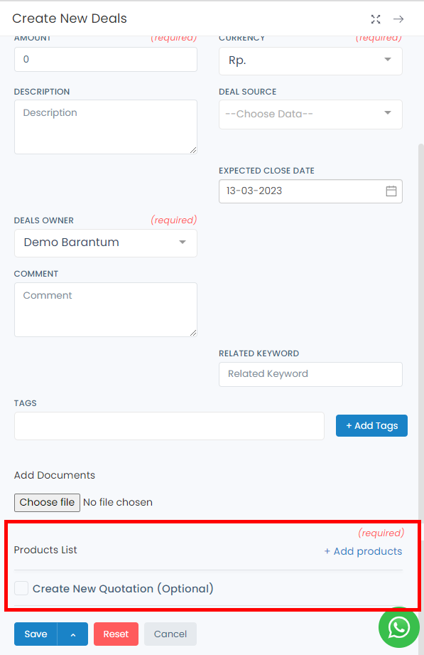Click the Description textarea resize handle

pyautogui.click(x=193, y=150)
